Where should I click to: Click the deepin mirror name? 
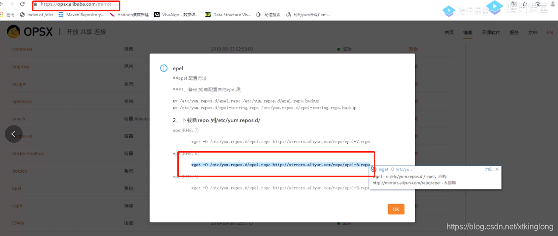pos(19,84)
